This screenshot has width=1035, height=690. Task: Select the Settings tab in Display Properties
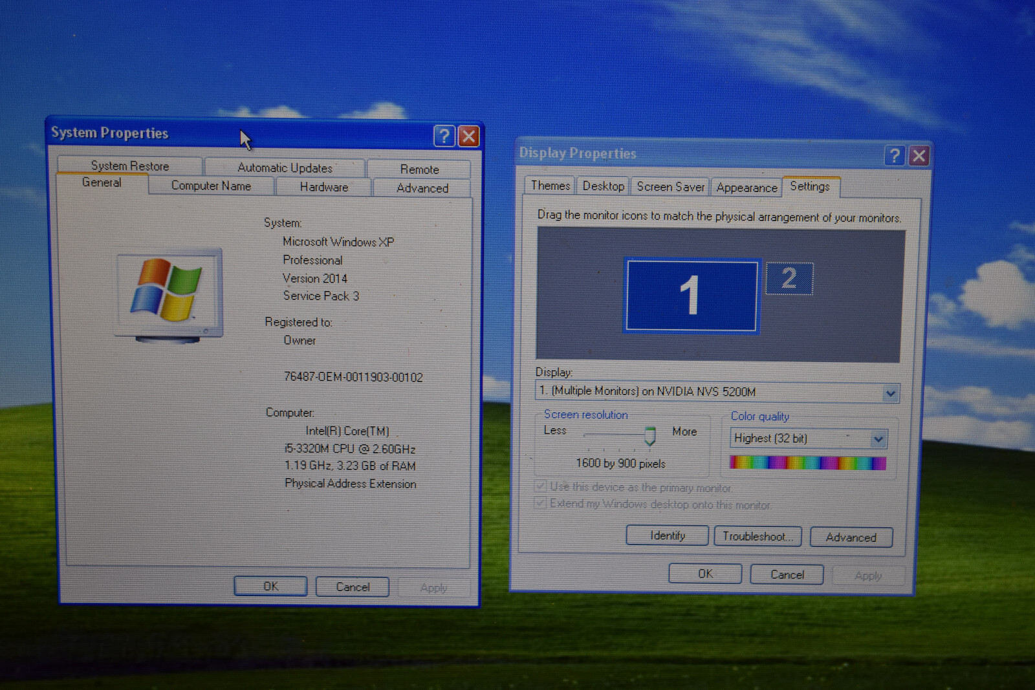tap(810, 186)
